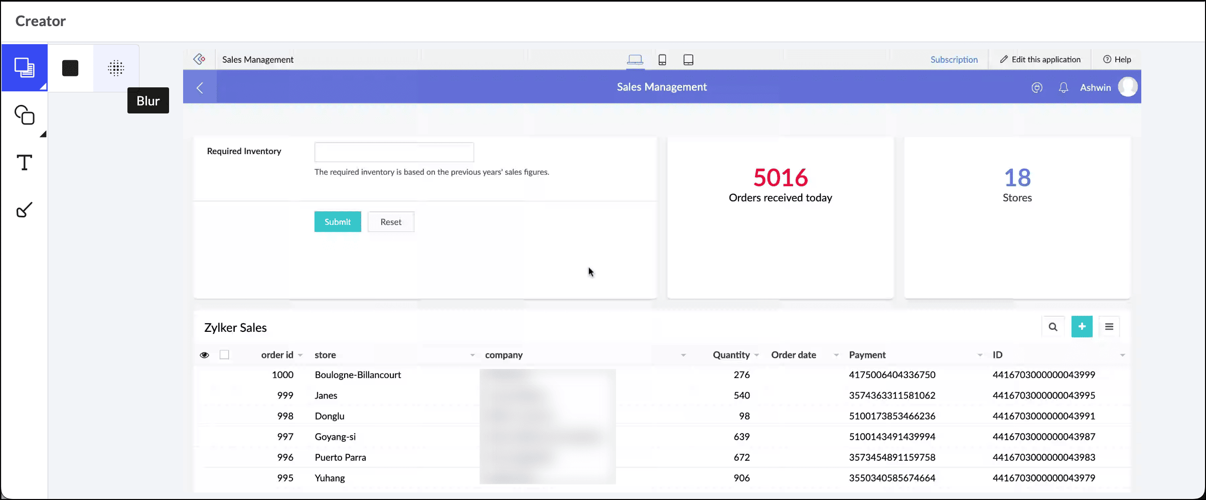Expand the Payment column dropdown arrow

tap(980, 355)
